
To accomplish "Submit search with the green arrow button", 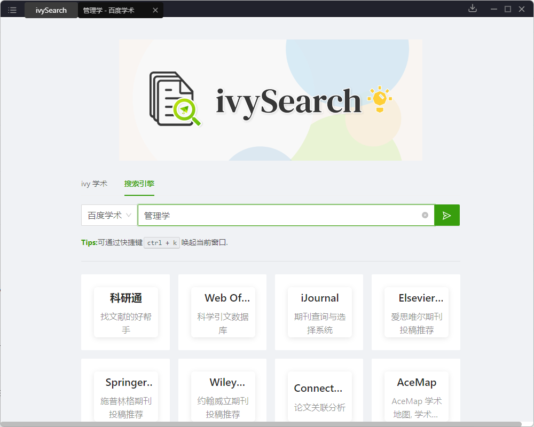I will point(447,215).
